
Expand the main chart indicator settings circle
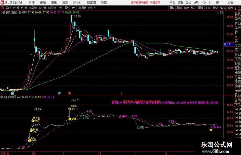[x=20, y=12]
